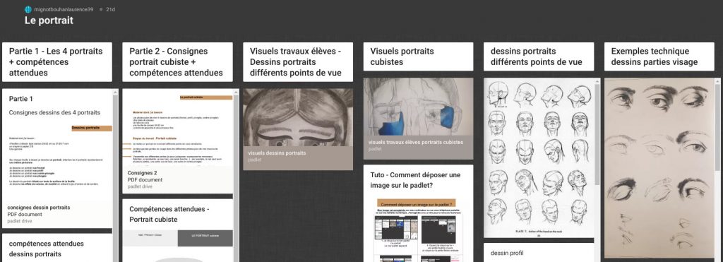Screen dimensions: 723x262
Task: Click the mignotbouhanlaurence39 avatar icon
Action: [28, 9]
